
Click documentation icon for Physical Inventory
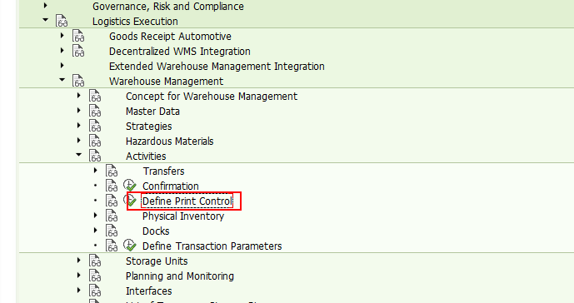(112, 216)
